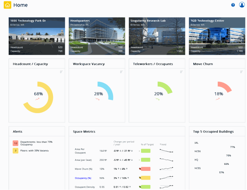Open the Occupancy (%) metric link
Image resolution: width=247 pixels, height=190 pixels.
[x=83, y=178]
